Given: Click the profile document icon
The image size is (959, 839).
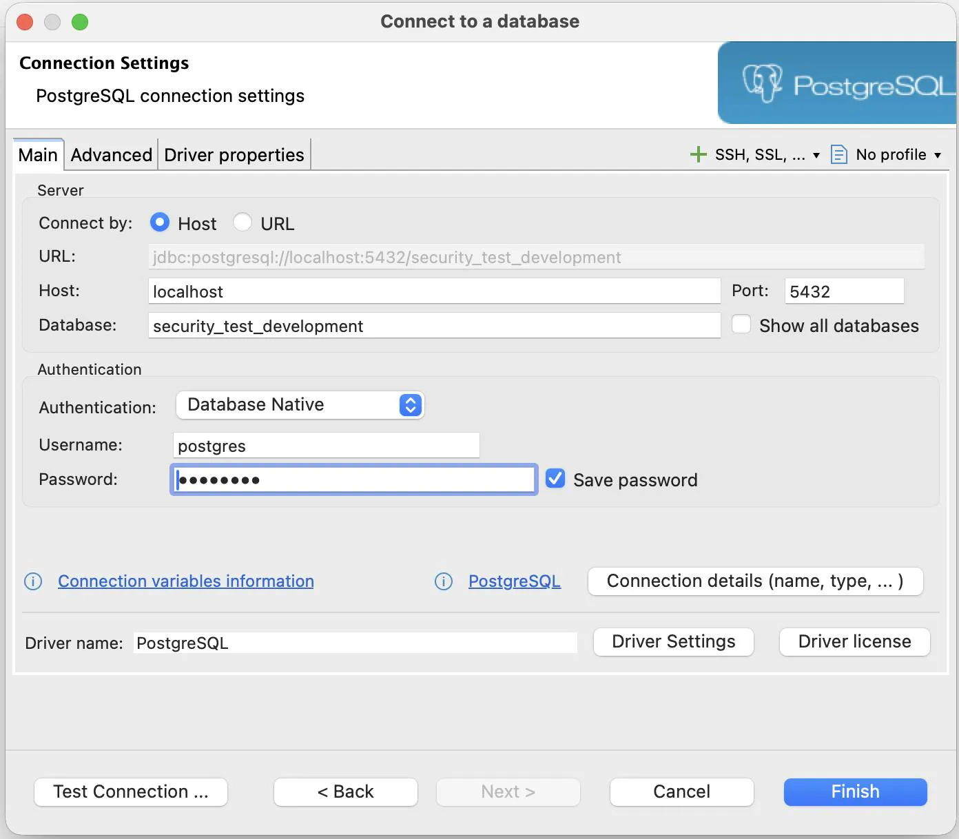Looking at the screenshot, I should [838, 154].
